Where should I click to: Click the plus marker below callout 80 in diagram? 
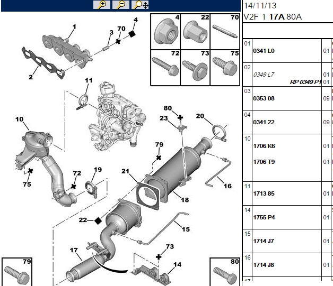pos(180,118)
